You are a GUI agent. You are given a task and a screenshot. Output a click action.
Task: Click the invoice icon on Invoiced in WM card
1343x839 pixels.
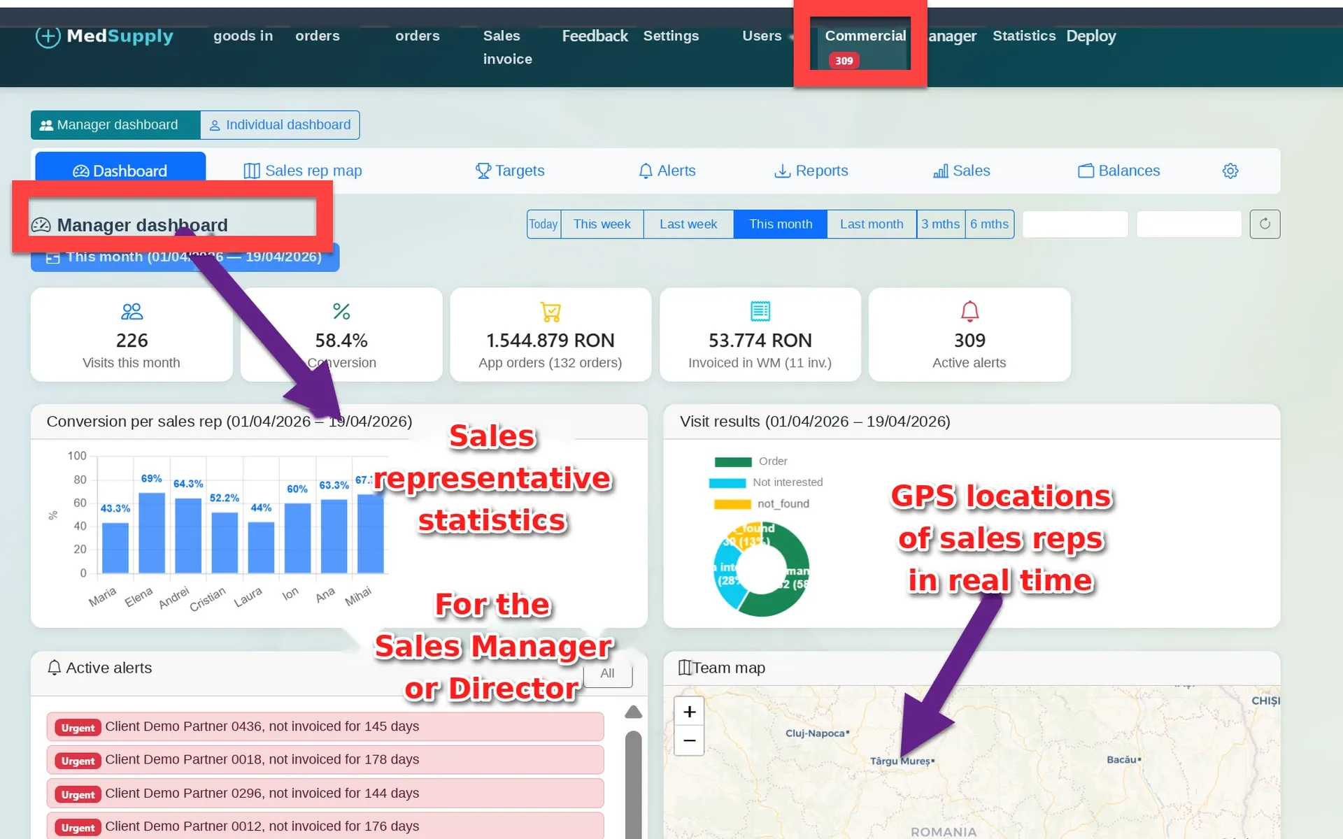760,311
